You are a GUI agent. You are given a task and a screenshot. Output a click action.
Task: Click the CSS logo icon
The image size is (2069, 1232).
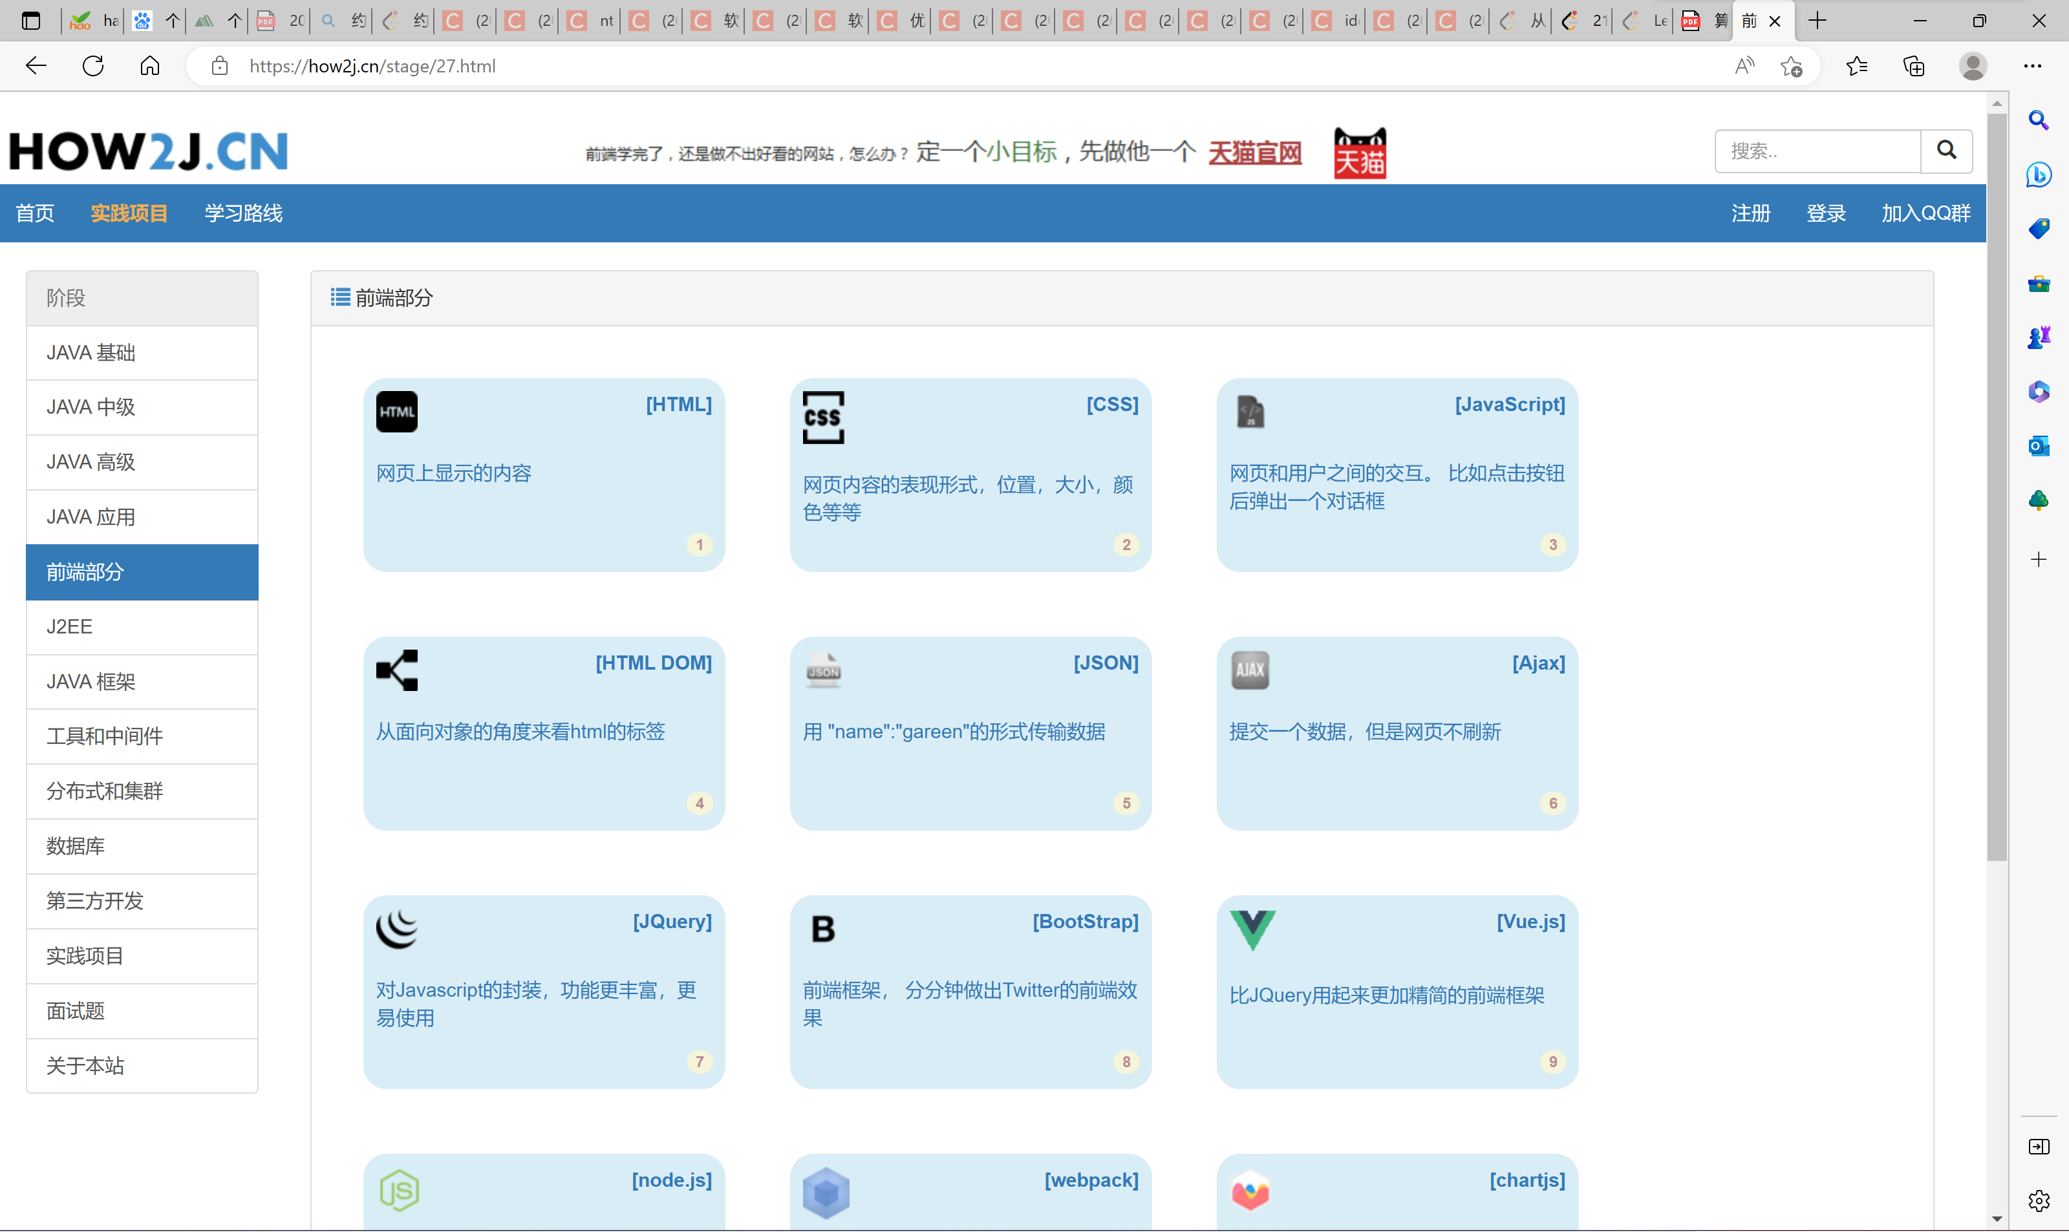point(823,418)
